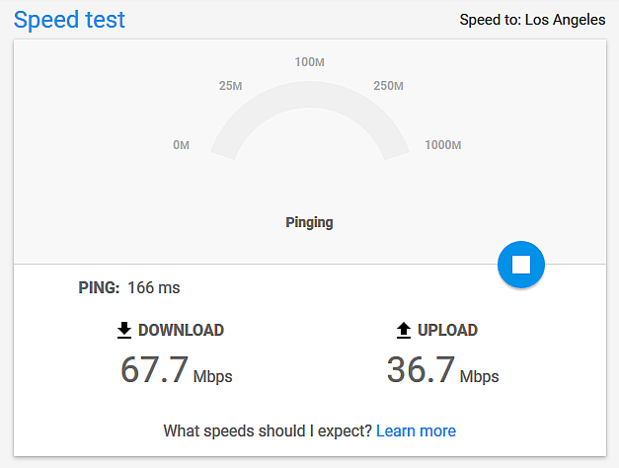This screenshot has height=468, width=619.
Task: Click the 0M gauge label
Action: click(182, 145)
